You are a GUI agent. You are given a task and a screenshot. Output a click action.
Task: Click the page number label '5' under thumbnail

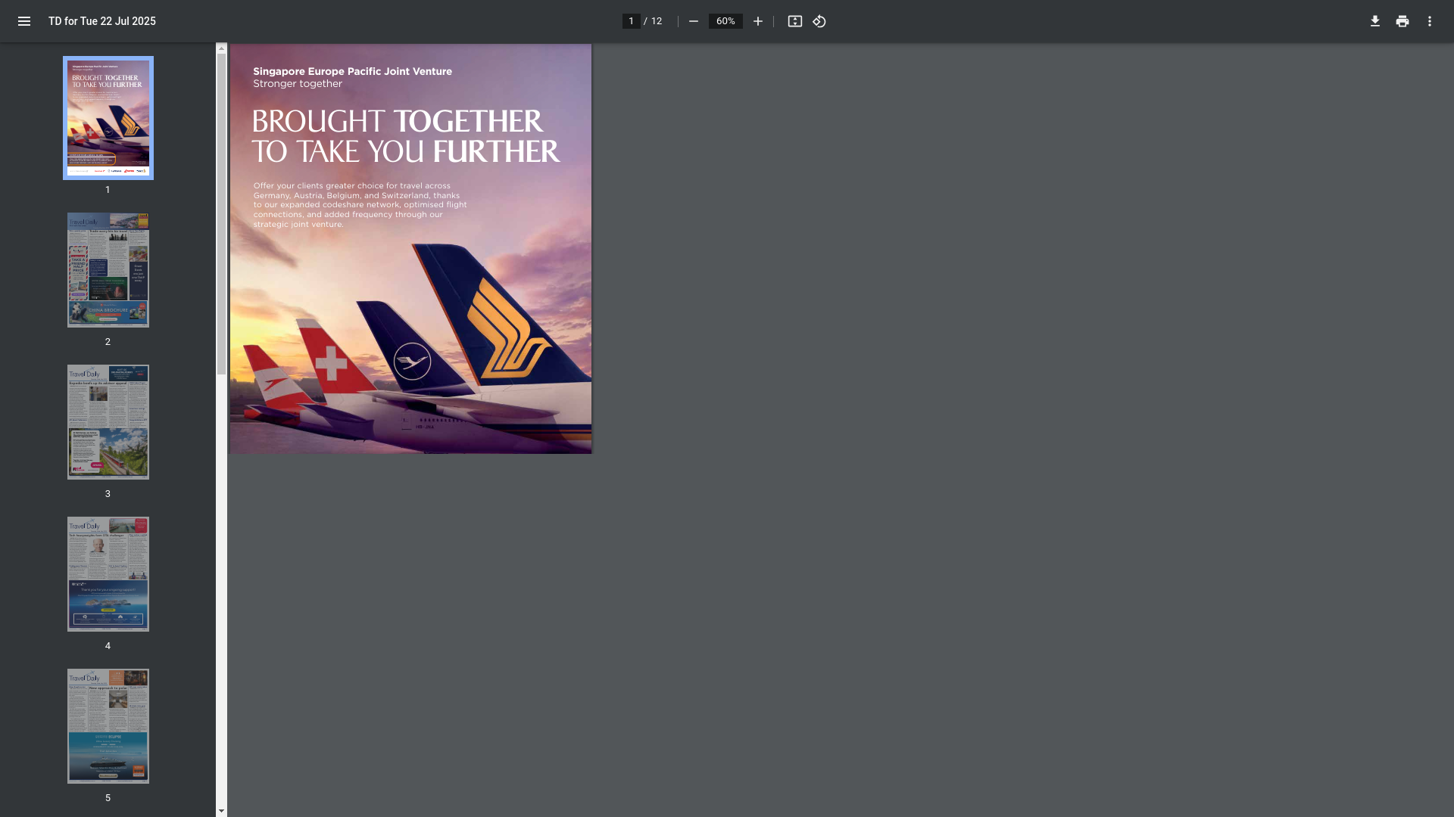(x=108, y=798)
